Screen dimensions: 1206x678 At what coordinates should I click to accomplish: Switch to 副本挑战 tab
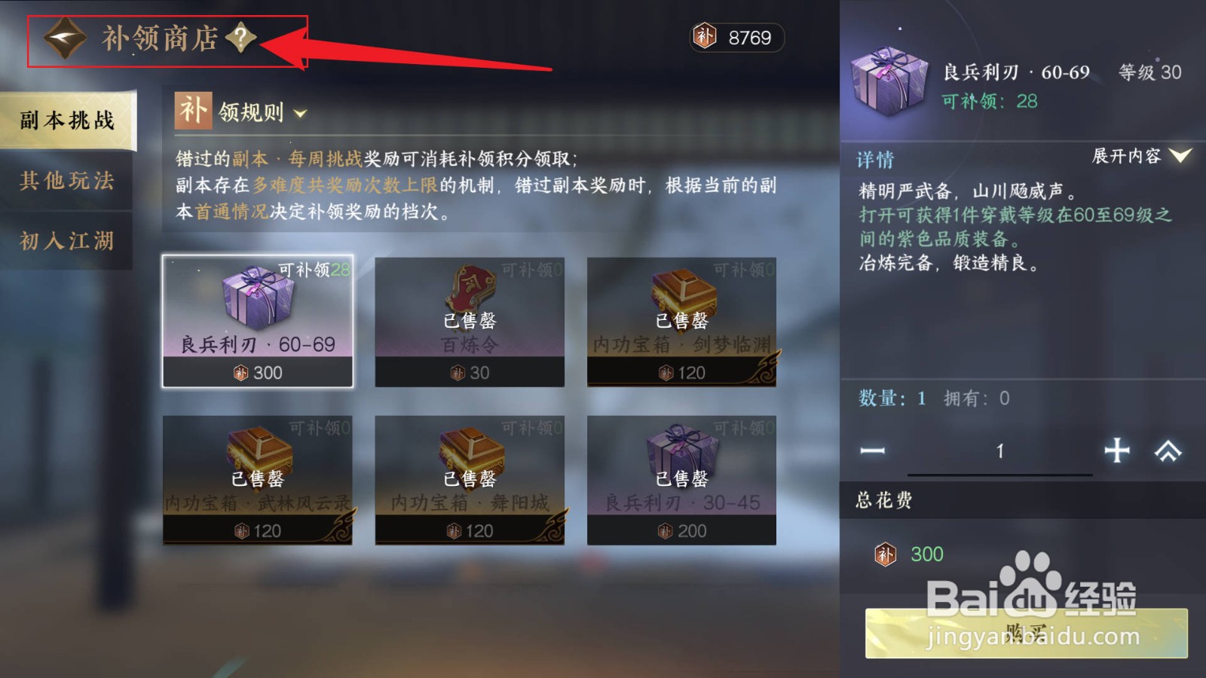67,121
